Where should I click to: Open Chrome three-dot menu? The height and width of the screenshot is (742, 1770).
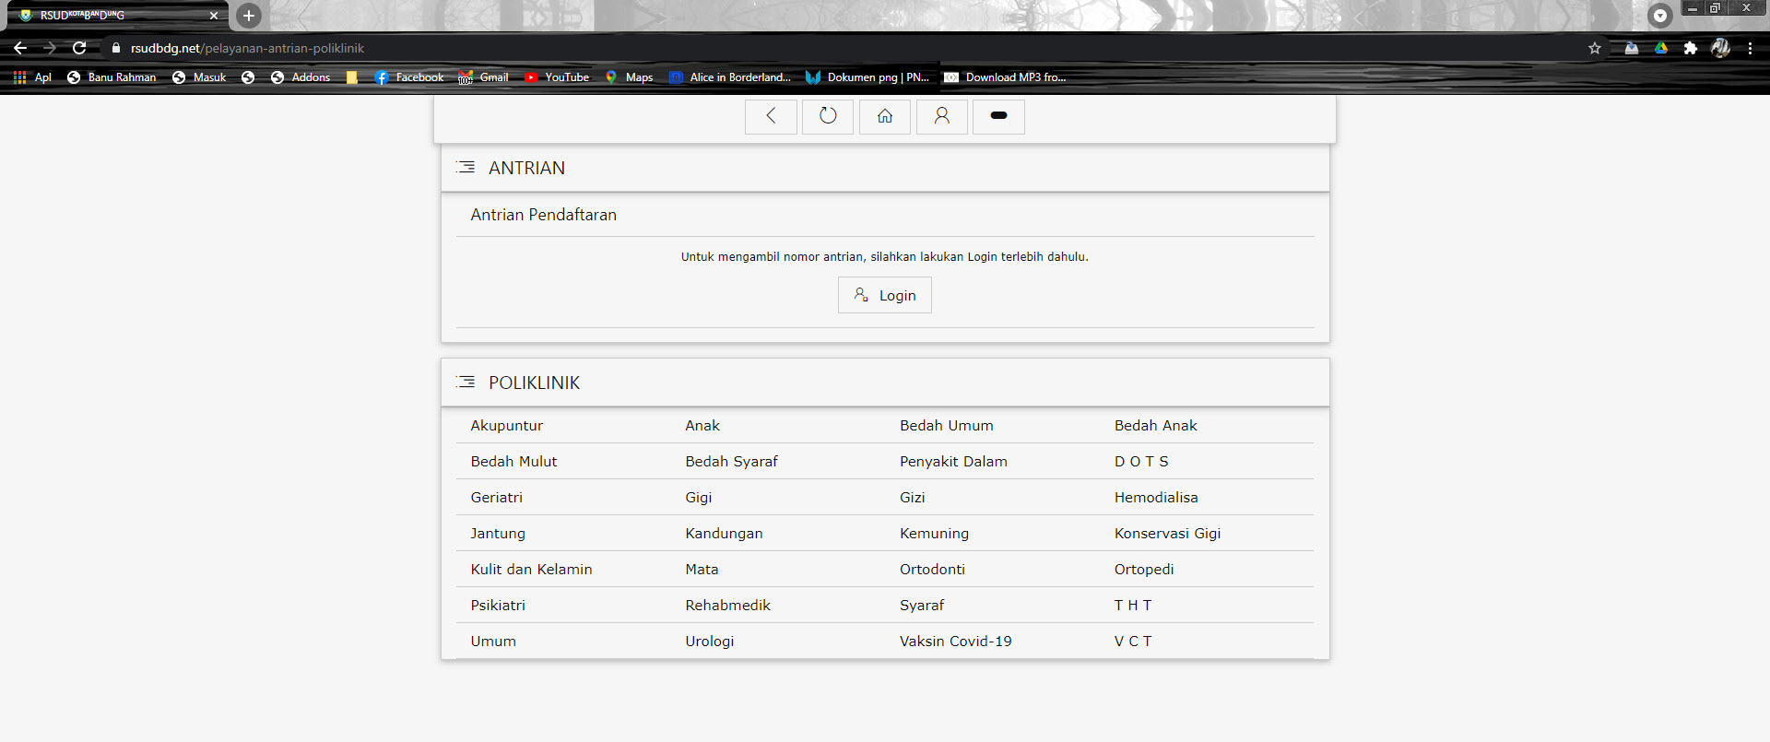coord(1750,48)
